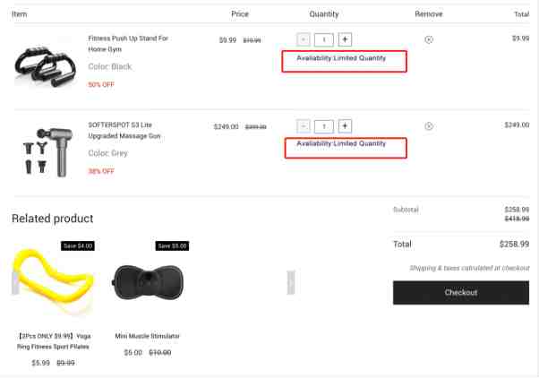Click the Mini Muscle Stimulator title
This screenshot has height=378, width=539.
click(147, 336)
